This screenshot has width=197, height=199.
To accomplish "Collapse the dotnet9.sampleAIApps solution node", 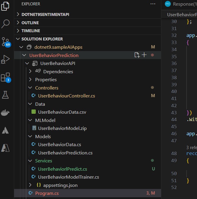I will [x=21, y=47].
